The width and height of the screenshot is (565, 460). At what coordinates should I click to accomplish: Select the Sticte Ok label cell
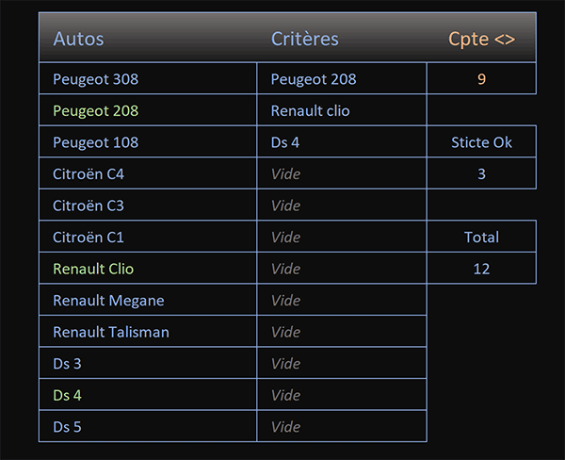click(481, 141)
